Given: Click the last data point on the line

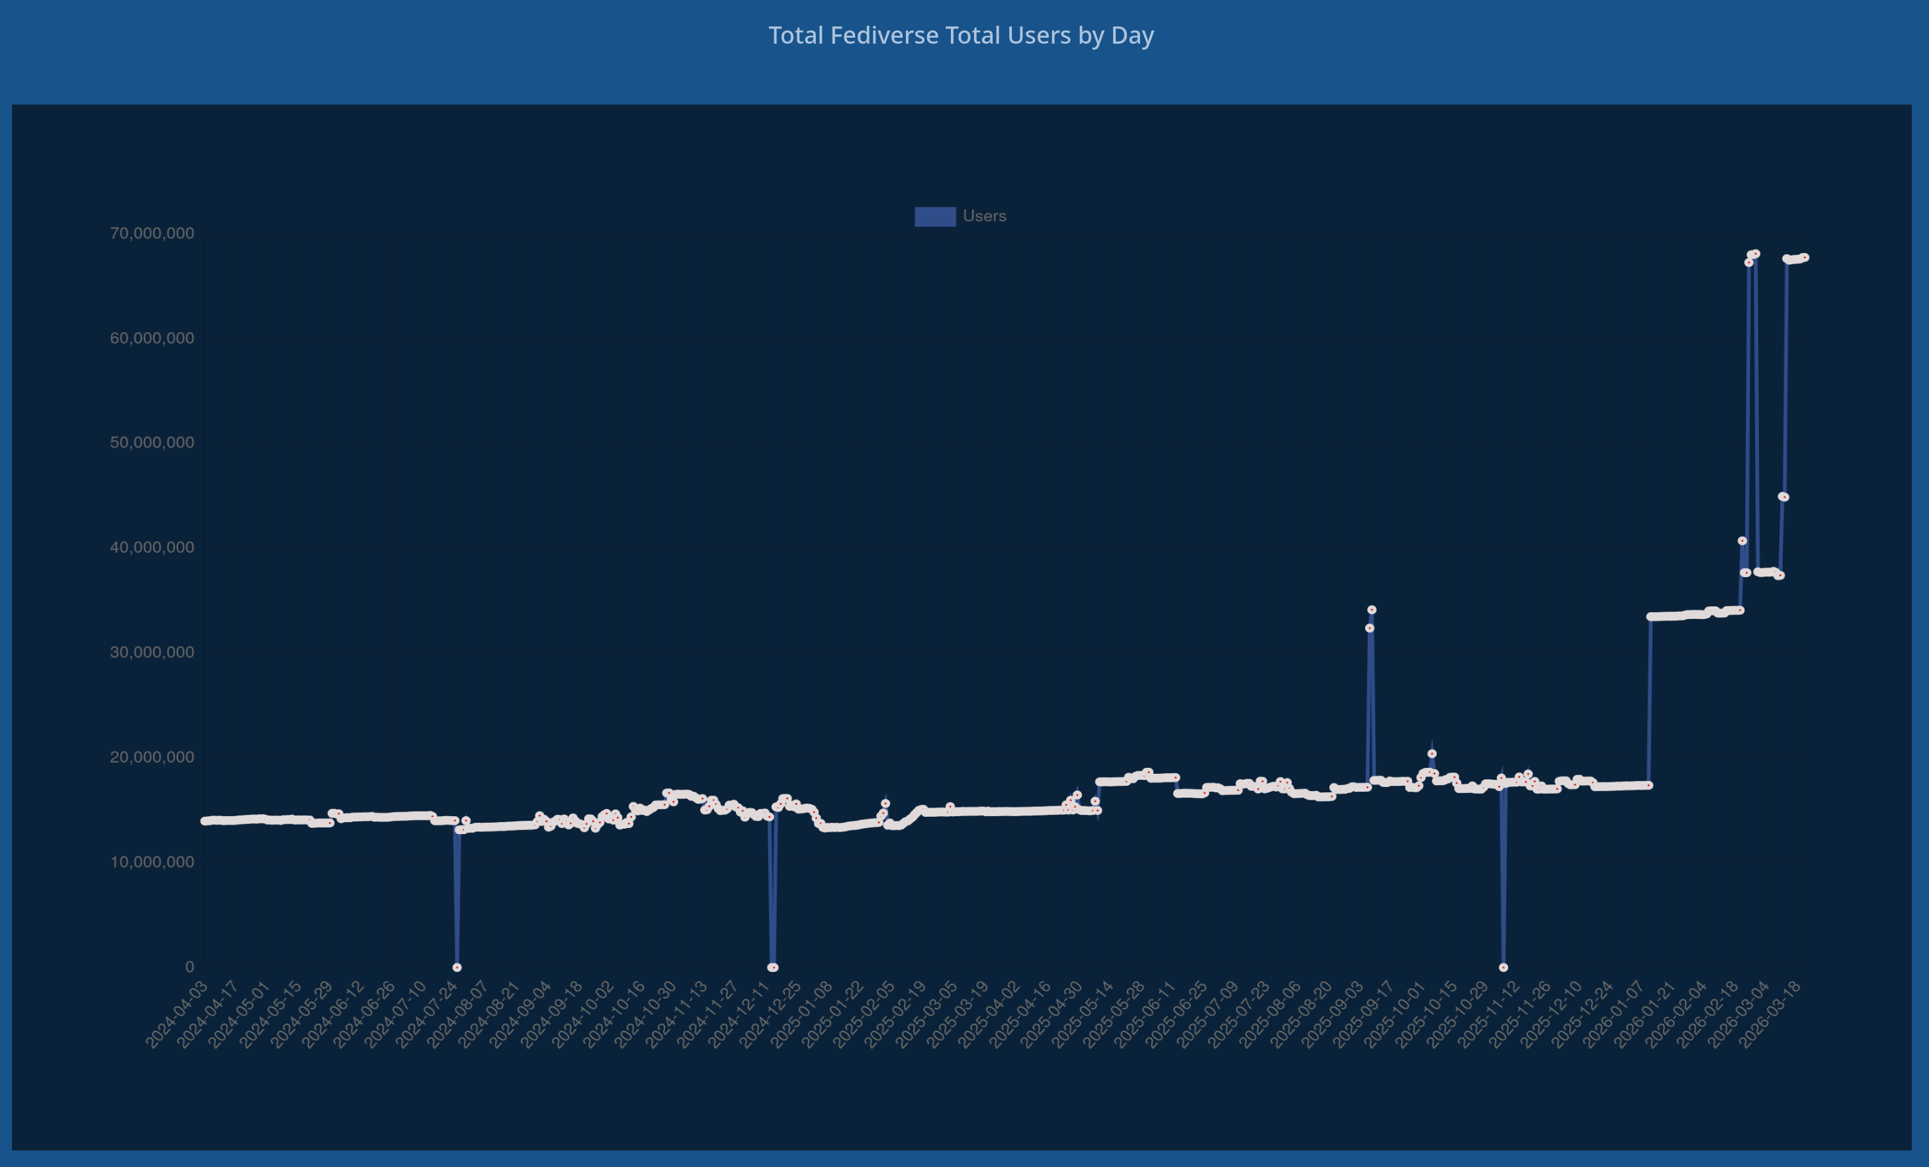Looking at the screenshot, I should click(x=1805, y=257).
